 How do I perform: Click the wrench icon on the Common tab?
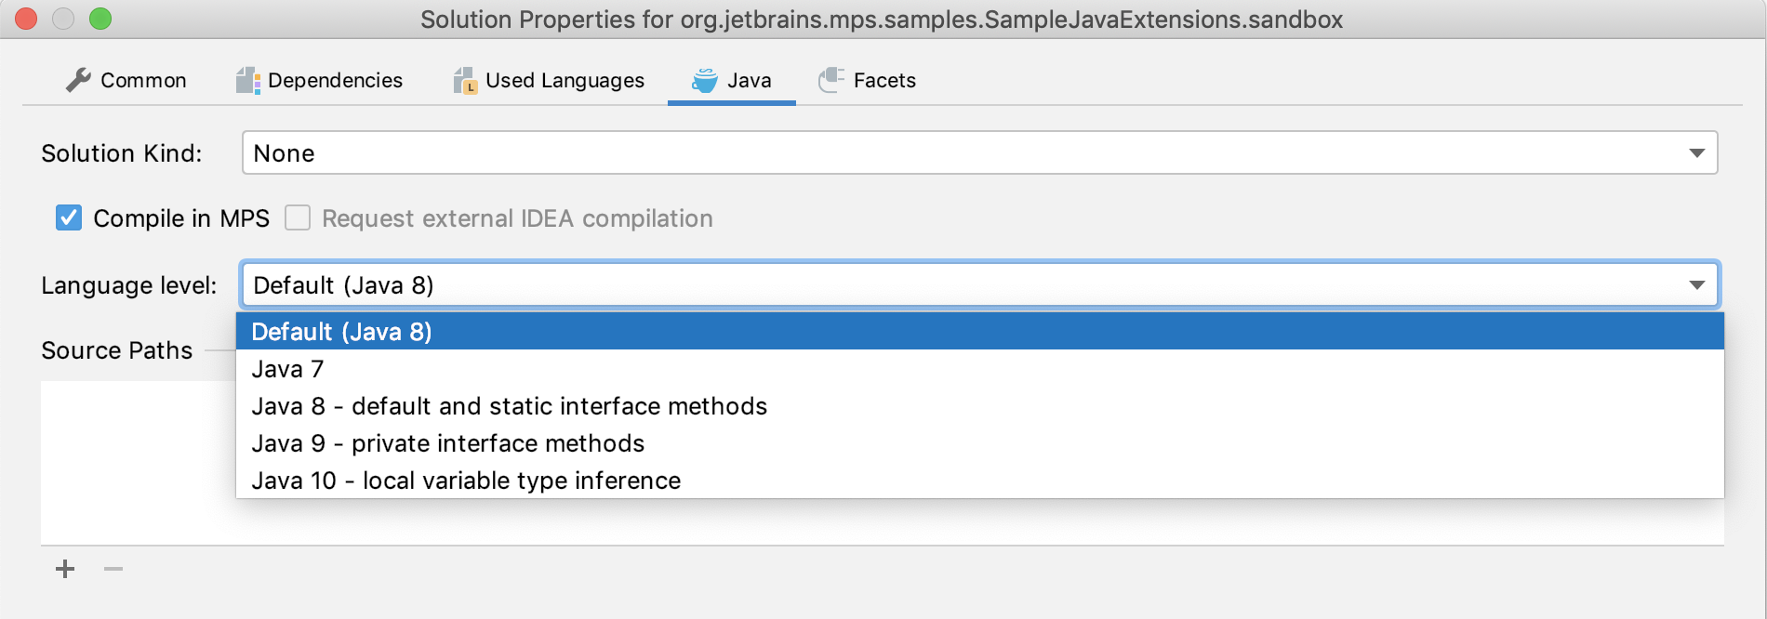click(x=78, y=80)
